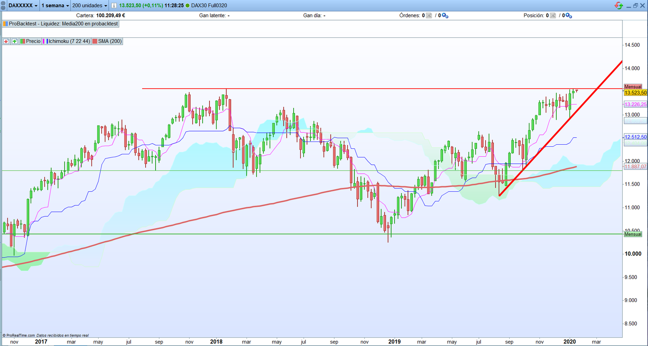This screenshot has height=346, width=648.
Task: Click the green up-arrow indicator icon
Action: [x=15, y=41]
